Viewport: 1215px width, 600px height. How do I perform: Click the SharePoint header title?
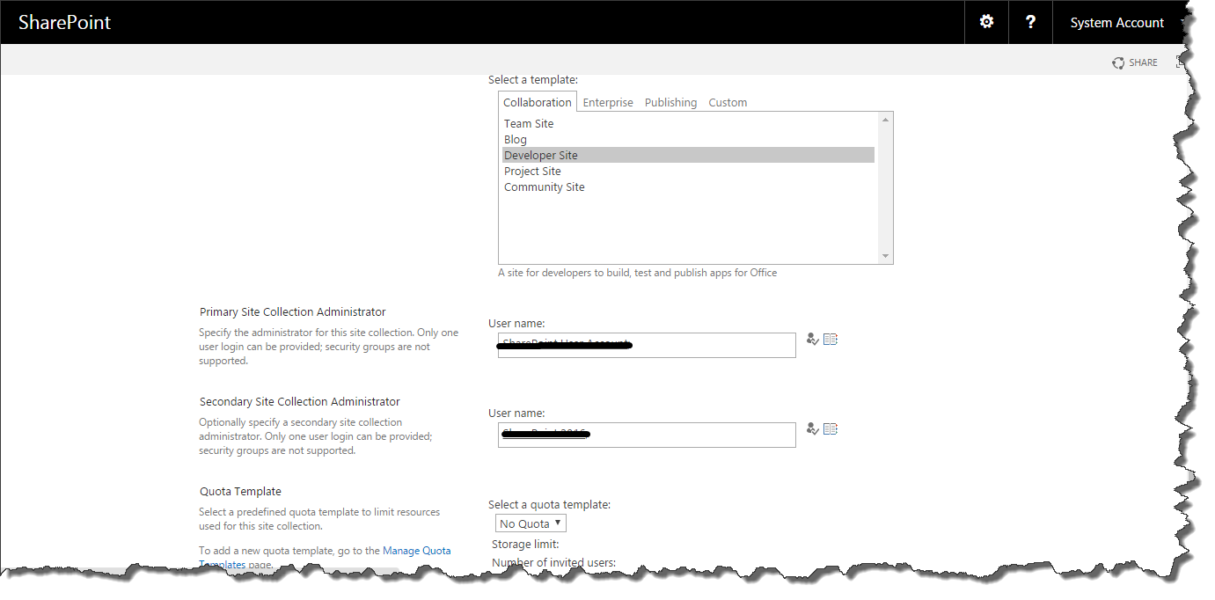tap(65, 23)
